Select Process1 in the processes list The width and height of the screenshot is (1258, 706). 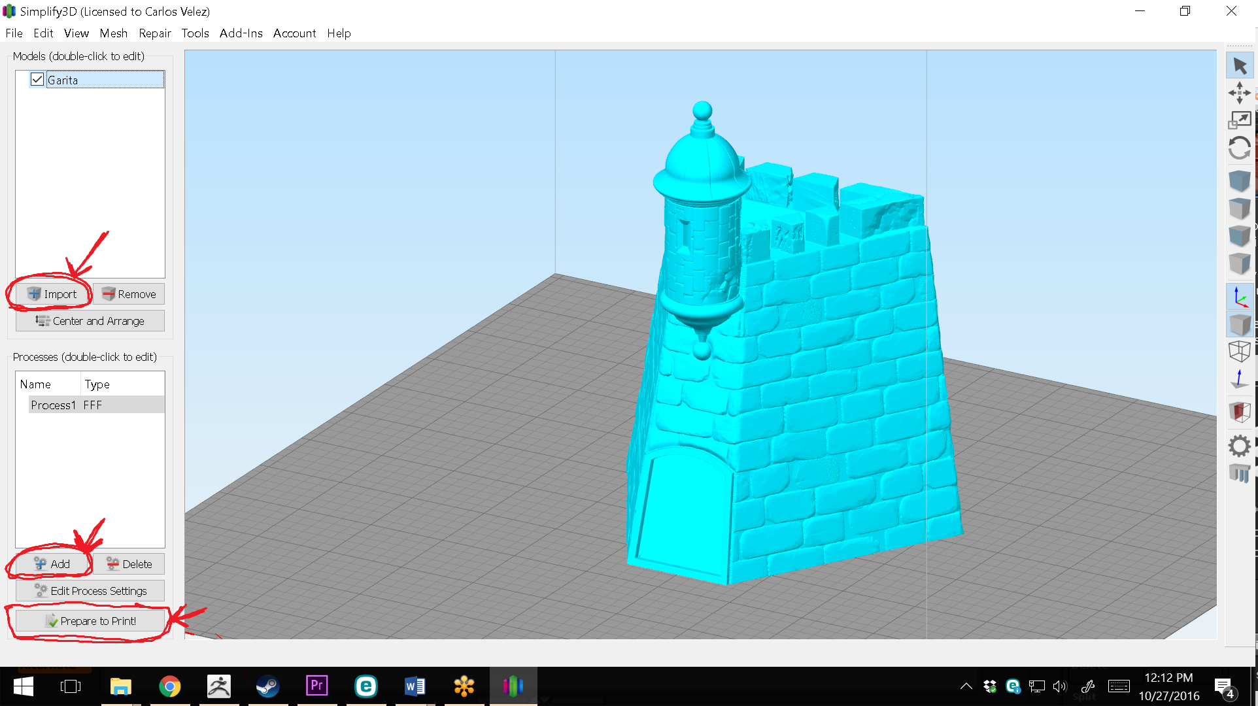[54, 405]
